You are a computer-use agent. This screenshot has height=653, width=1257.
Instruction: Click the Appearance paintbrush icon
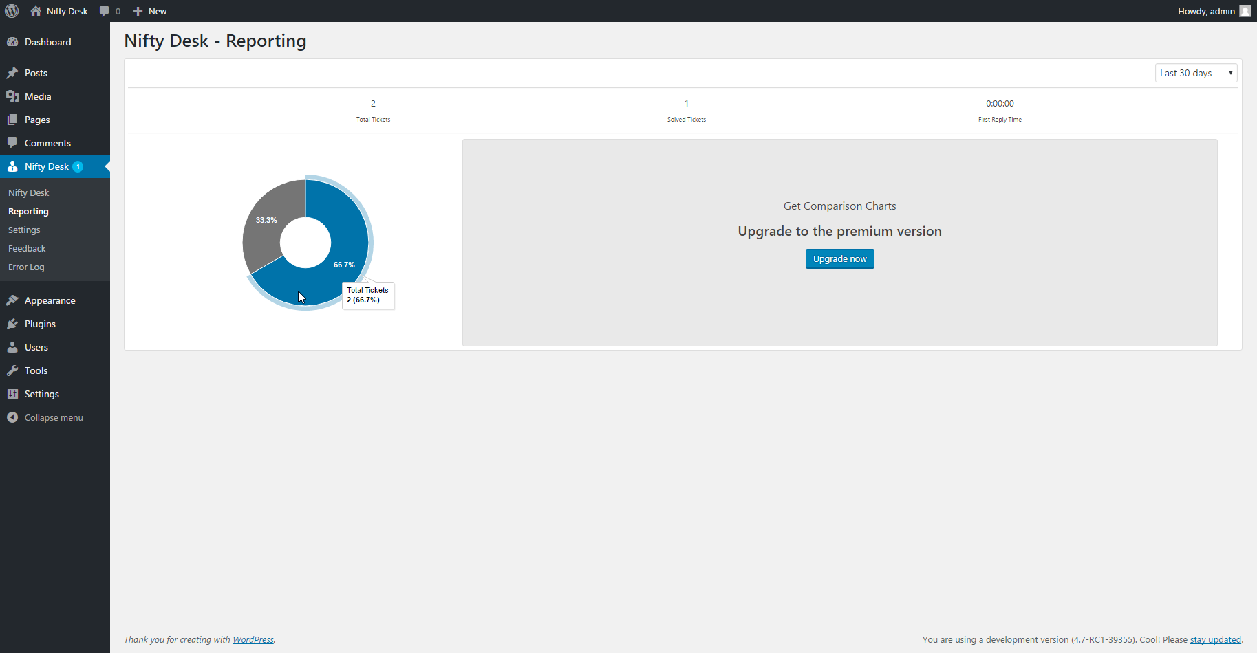tap(12, 300)
